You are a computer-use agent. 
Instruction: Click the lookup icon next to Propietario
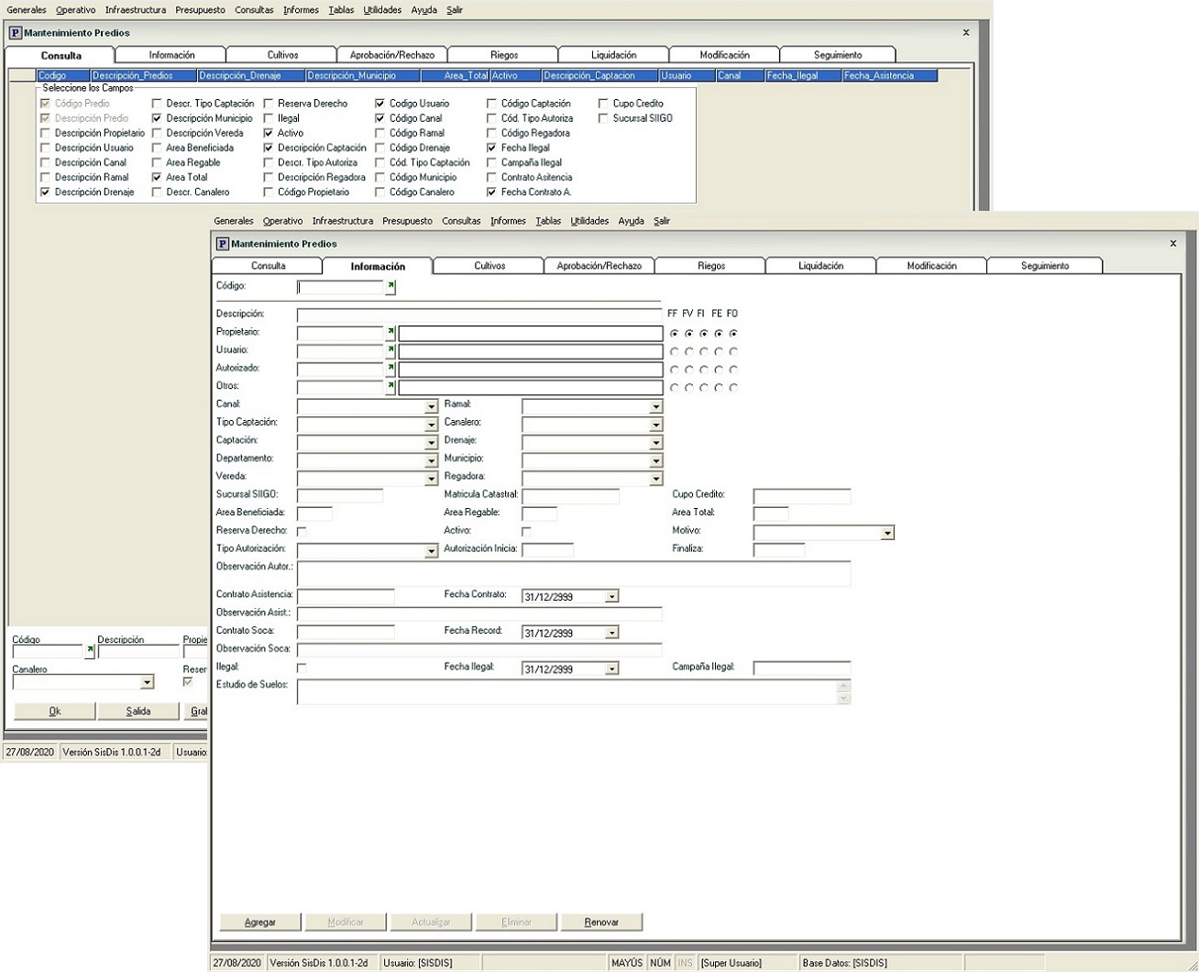(390, 333)
